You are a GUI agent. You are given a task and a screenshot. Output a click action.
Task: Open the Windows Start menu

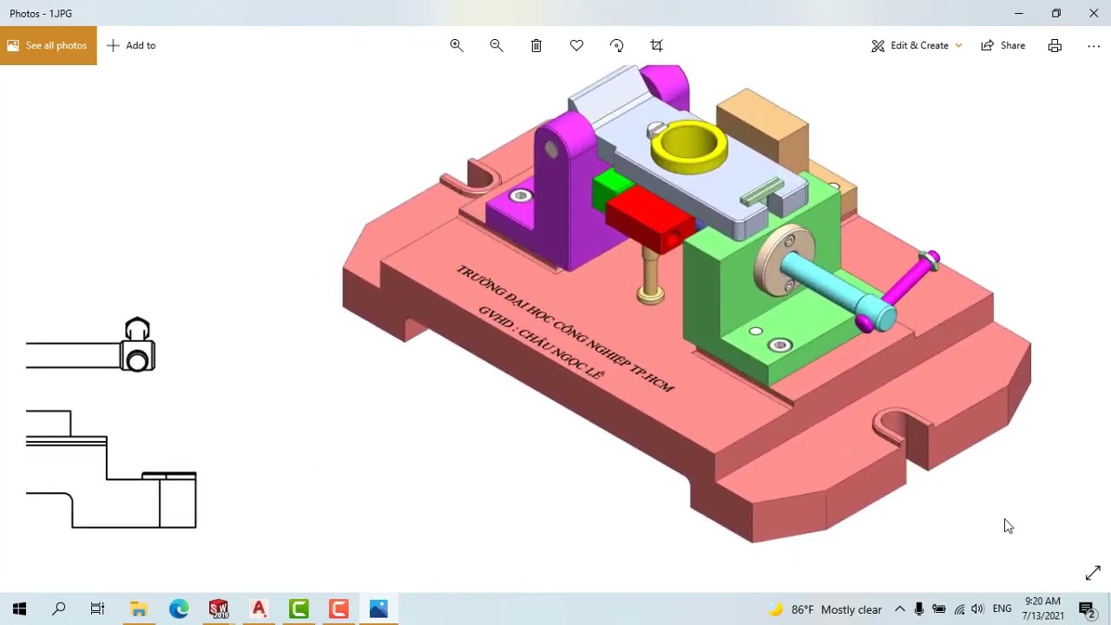click(19, 609)
